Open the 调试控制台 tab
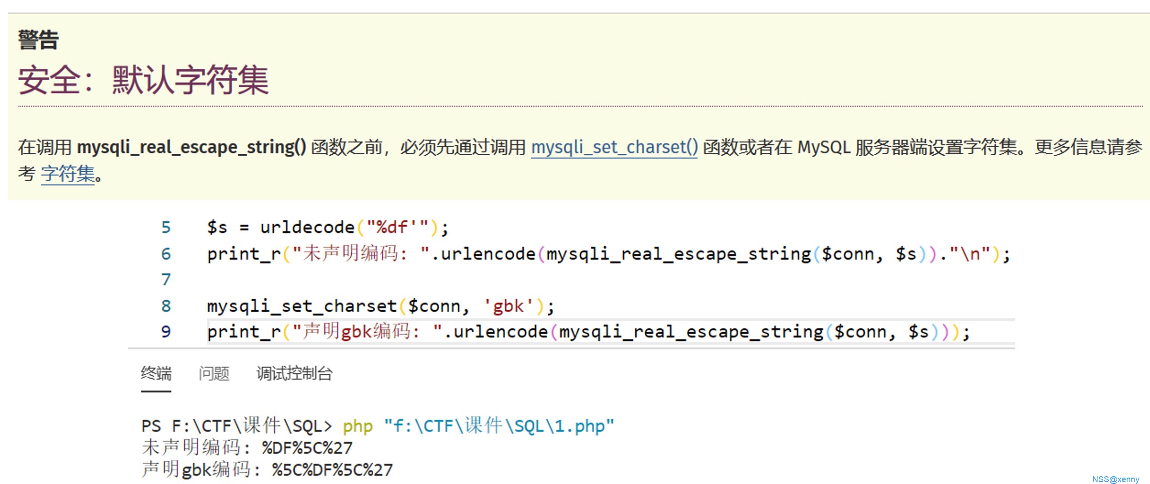Viewport: 1150px width, 484px height. 294,374
